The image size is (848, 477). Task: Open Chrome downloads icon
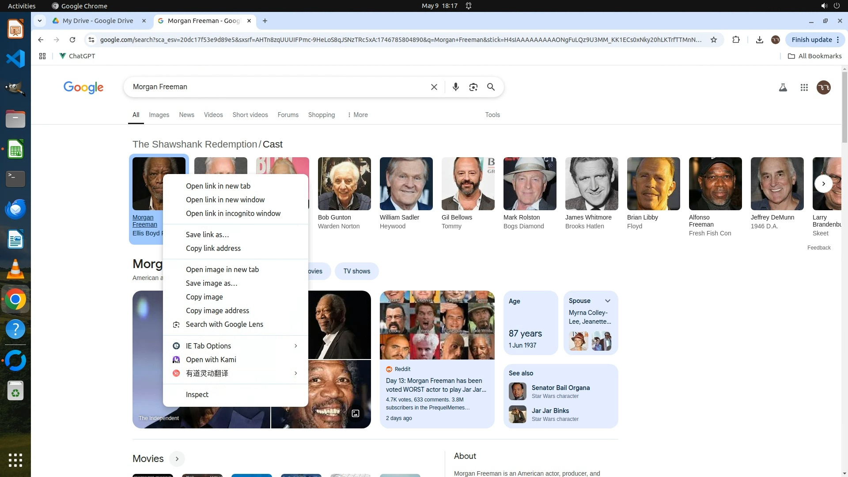point(759,40)
